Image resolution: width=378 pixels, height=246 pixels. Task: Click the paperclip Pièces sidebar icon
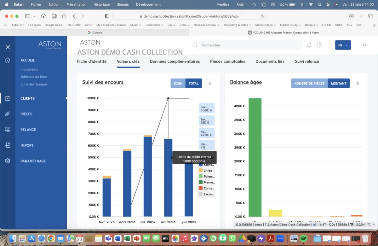pyautogui.click(x=8, y=114)
